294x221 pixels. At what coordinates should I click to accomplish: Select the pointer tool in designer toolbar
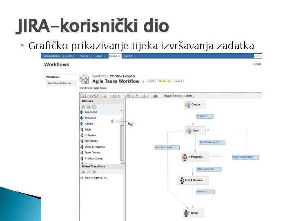click(x=82, y=96)
